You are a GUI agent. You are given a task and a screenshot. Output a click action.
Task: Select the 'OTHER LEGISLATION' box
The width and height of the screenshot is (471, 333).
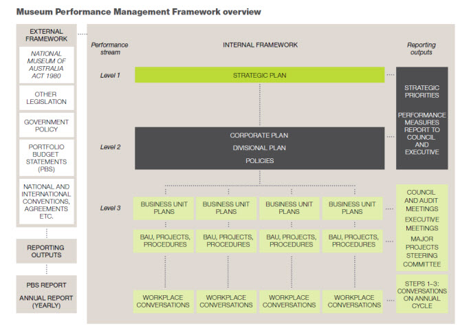pos(46,98)
